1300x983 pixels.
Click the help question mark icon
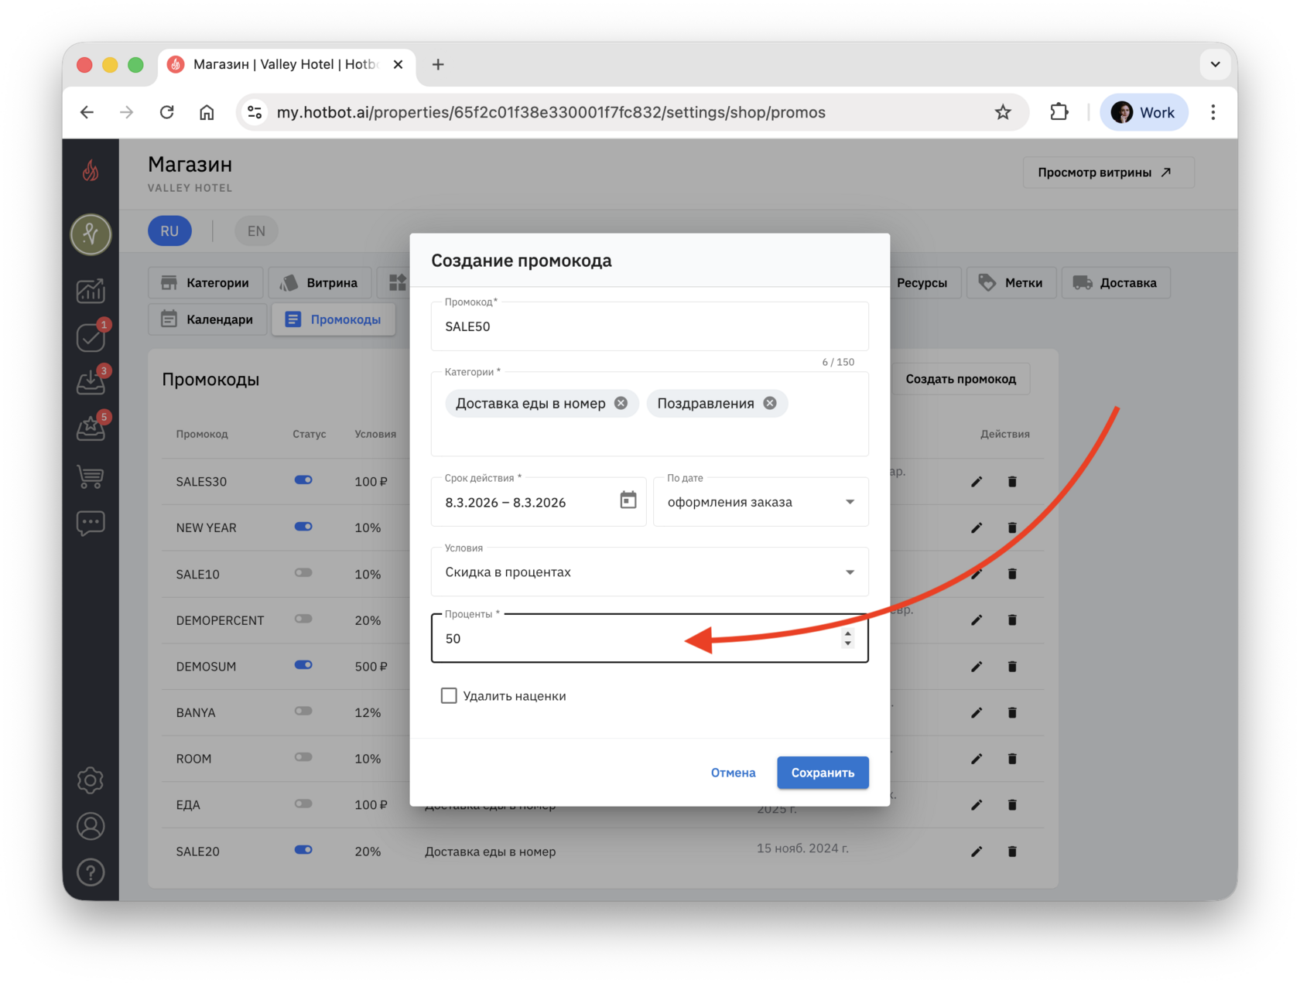pos(91,872)
